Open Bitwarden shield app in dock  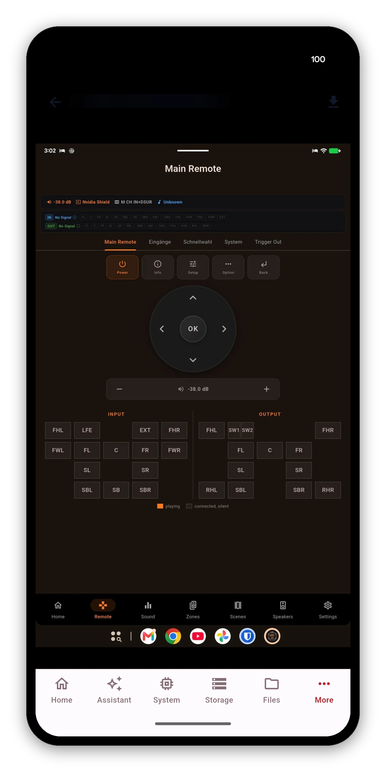248,636
